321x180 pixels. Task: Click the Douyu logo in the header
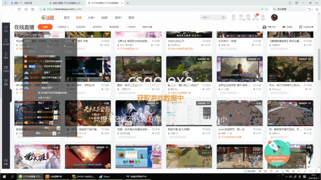(48, 17)
